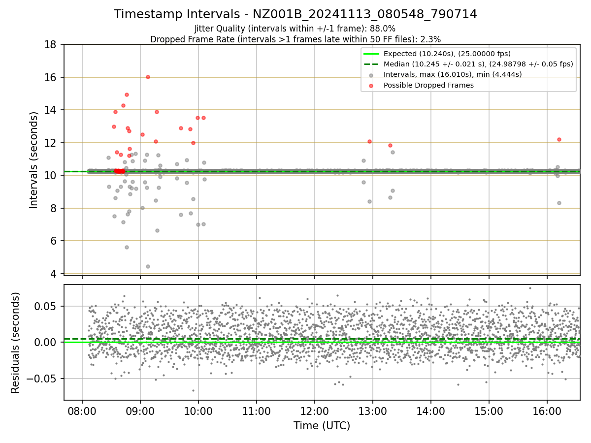Image resolution: width=591 pixels, height=443 pixels.
Task: Click the '08:00' x-axis tick label
Action: (x=82, y=411)
